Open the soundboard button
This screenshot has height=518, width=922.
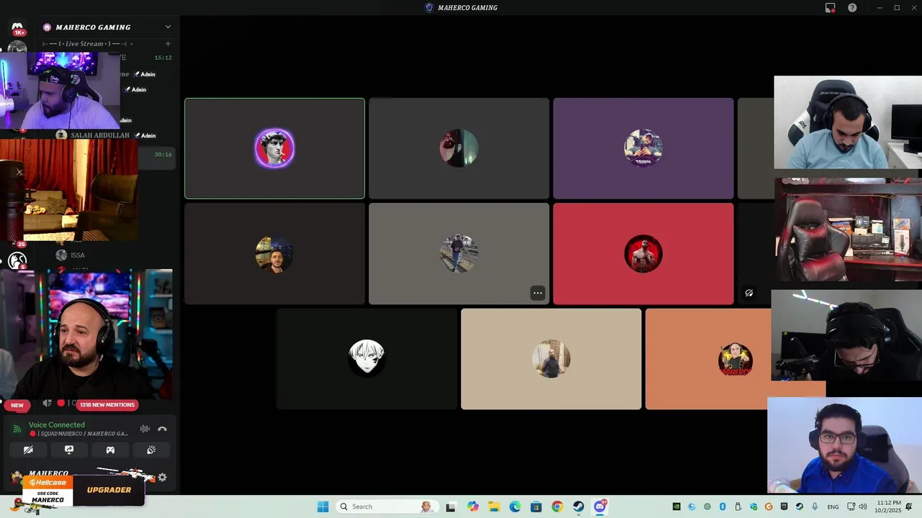pyautogui.click(x=151, y=450)
